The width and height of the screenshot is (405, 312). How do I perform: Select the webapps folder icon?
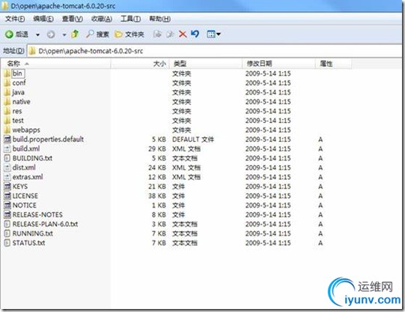click(7, 130)
